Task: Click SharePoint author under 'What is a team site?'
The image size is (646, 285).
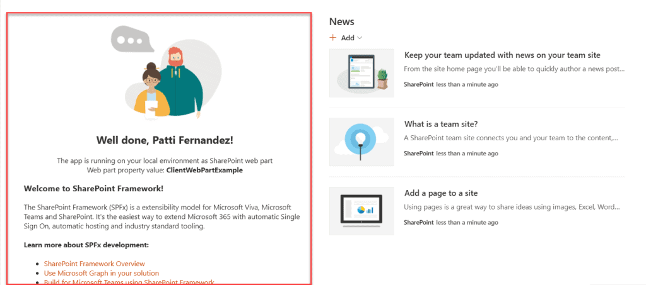Action: (x=419, y=154)
